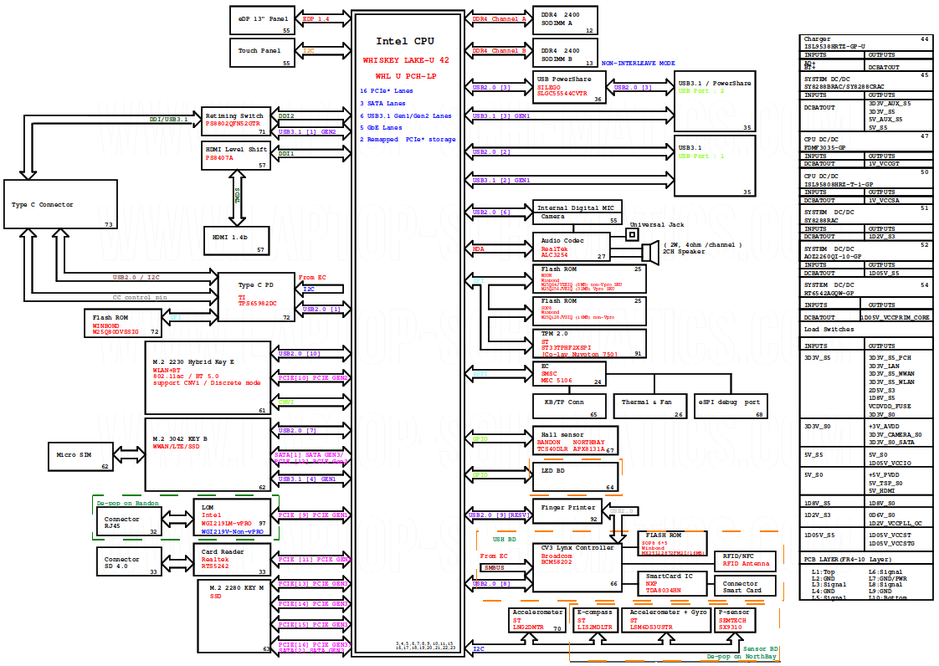
Task: Click the LOM Intel WGI219LM block
Action: click(x=233, y=519)
